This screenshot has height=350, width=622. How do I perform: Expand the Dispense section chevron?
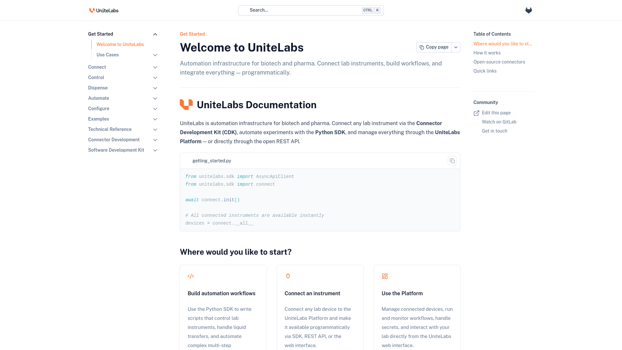155,88
